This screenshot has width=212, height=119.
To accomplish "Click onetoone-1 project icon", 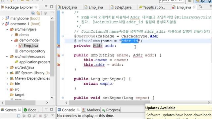I will tap(7, 24).
